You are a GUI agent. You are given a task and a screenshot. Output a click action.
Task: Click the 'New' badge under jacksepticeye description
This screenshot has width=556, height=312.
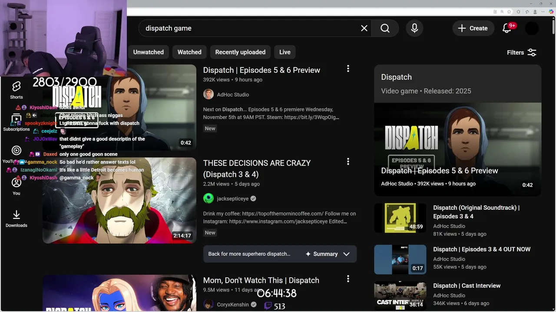(x=210, y=233)
